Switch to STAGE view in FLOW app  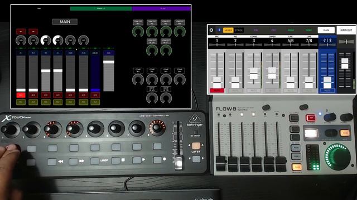pos(239,30)
